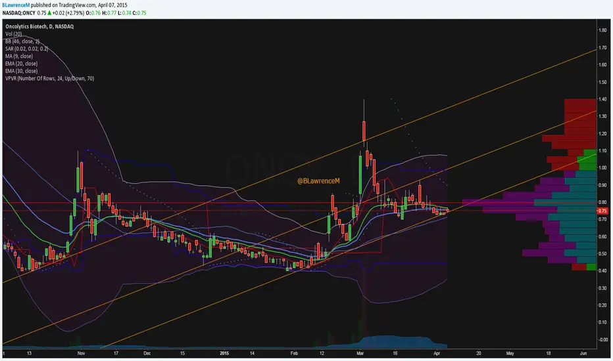Click the 0.90 price axis label

[x=602, y=185]
